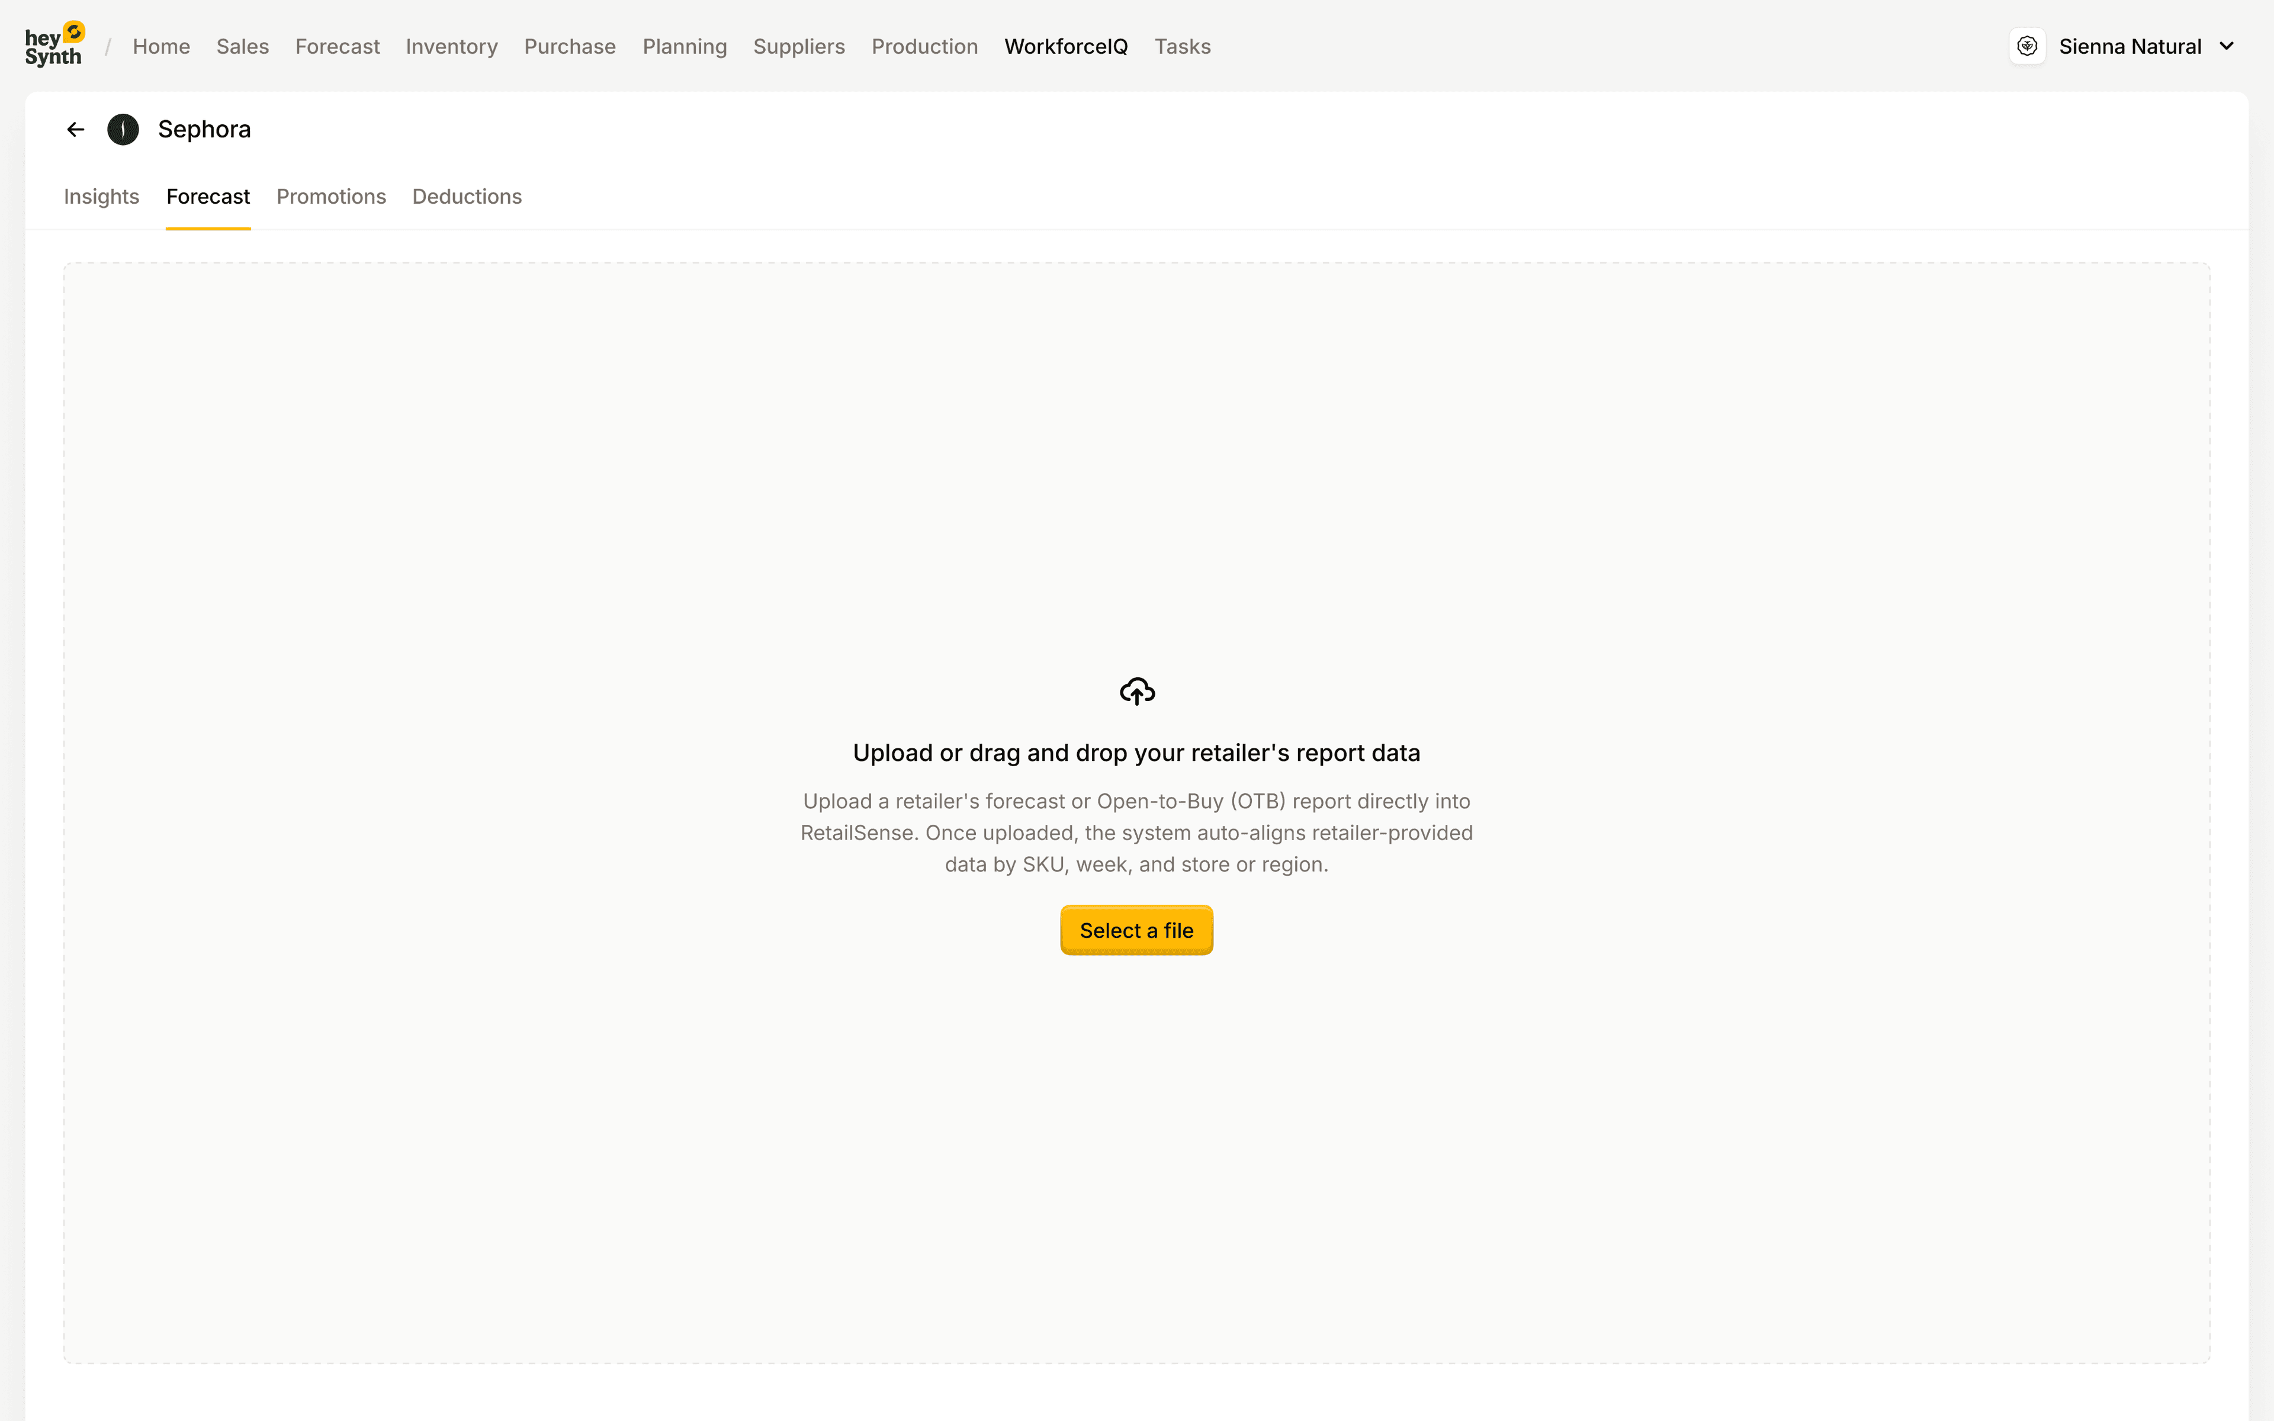Open the Promotions tab
This screenshot has width=2274, height=1421.
click(x=331, y=197)
